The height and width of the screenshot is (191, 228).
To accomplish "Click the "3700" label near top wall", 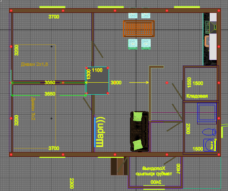I will click(54, 17).
